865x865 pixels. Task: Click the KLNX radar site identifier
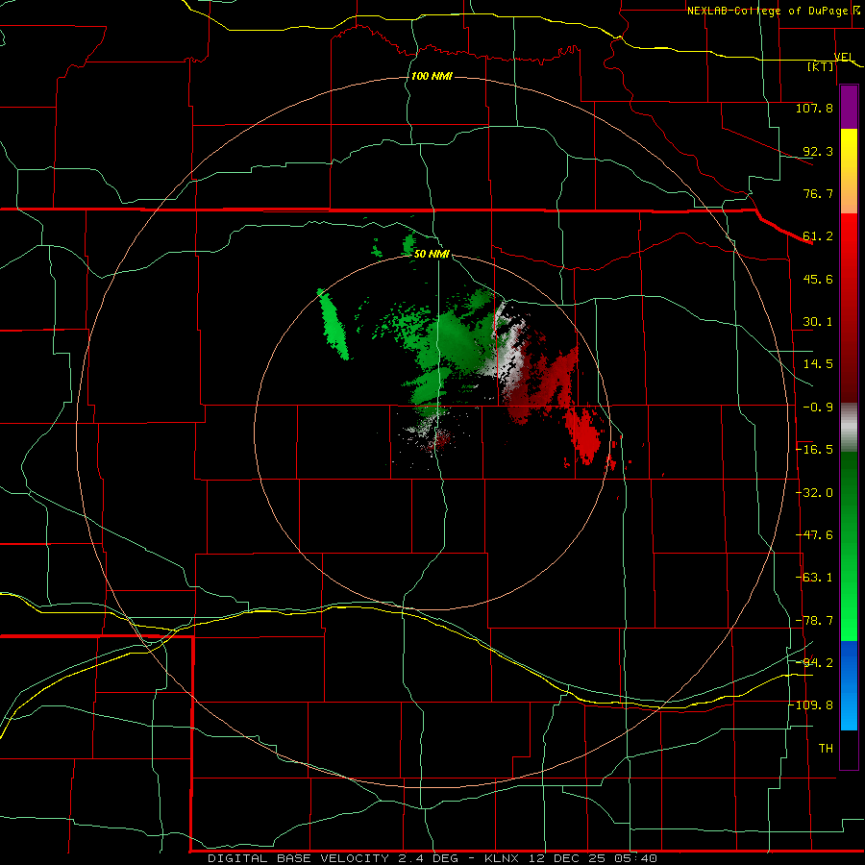tap(502, 858)
